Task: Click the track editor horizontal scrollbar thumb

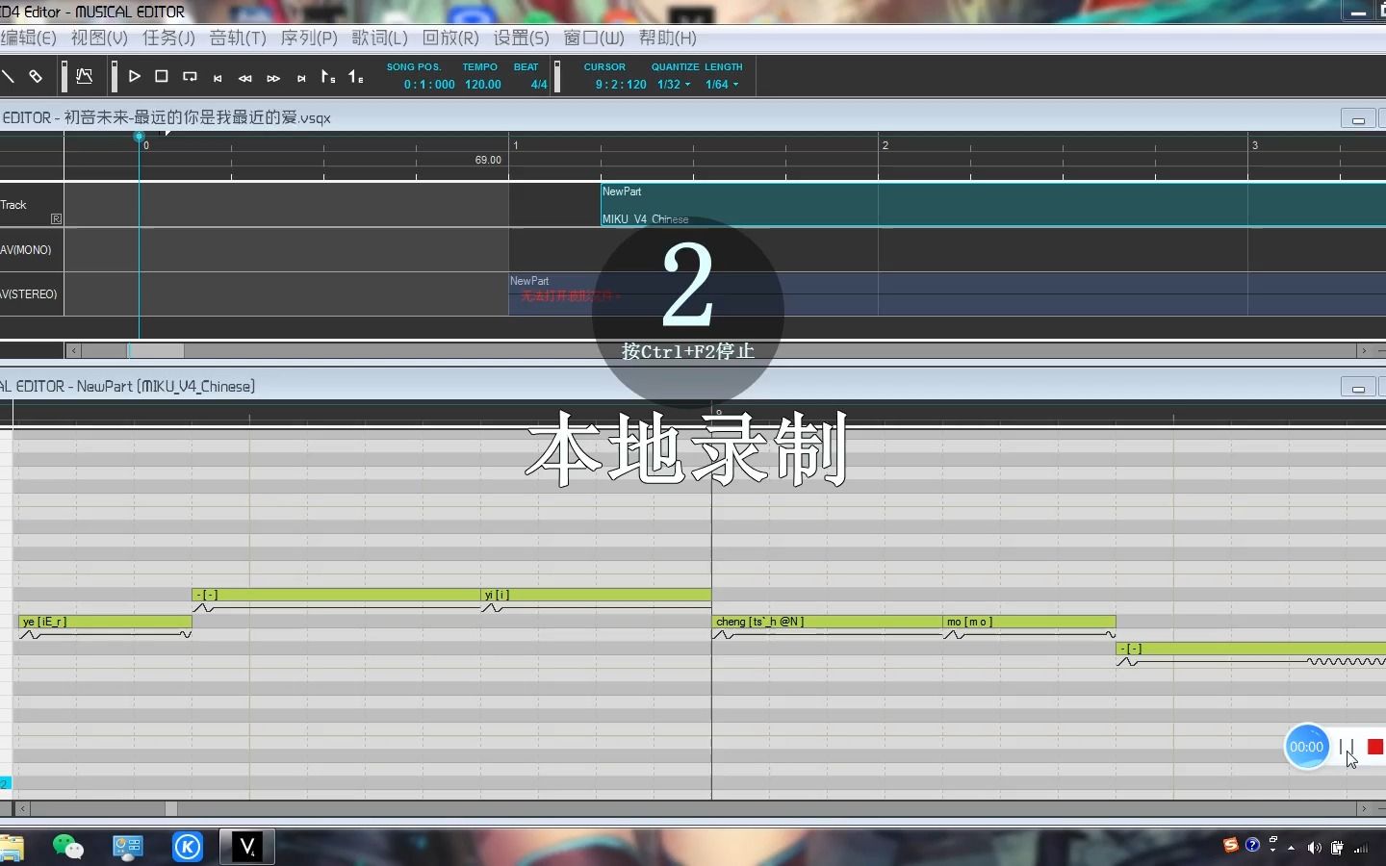Action: coord(156,350)
